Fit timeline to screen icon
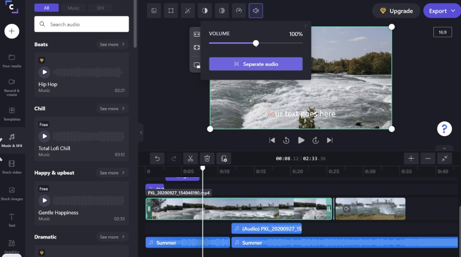The image size is (461, 257). coord(445,159)
